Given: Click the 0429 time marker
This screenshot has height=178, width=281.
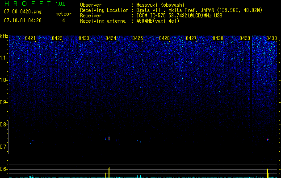Looking at the screenshot, I should click(x=245, y=38).
